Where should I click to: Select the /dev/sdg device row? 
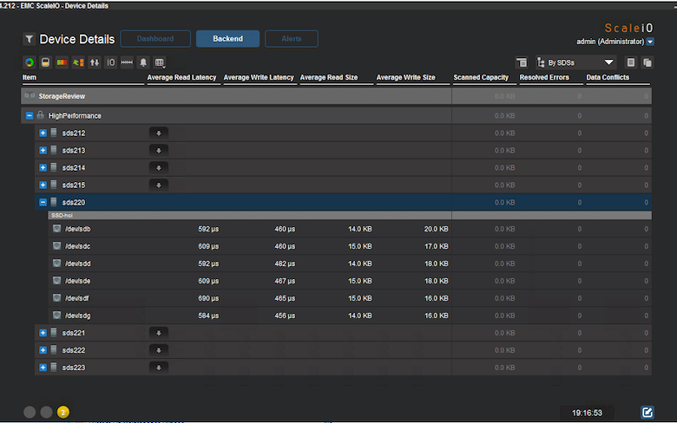pos(350,316)
